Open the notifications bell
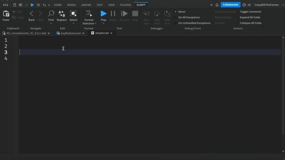Viewport: 285px width, 160px height. pos(217,5)
